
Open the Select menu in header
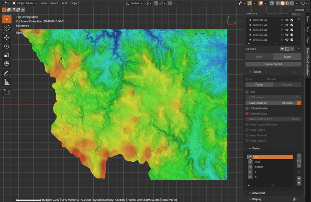tap(54, 3)
